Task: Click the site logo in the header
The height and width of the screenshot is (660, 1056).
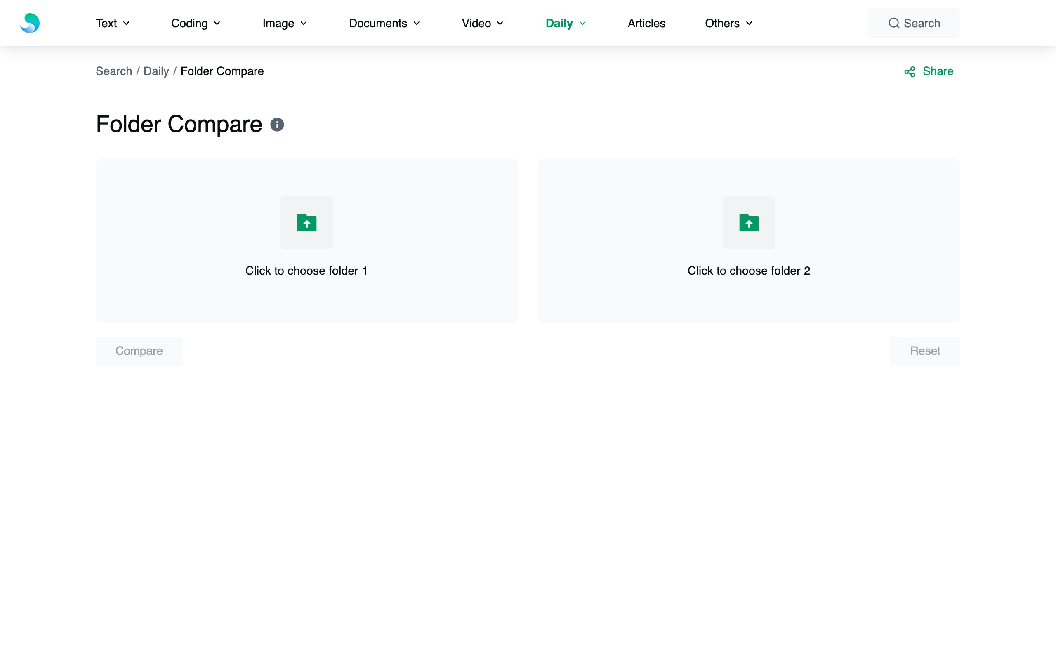Action: point(30,23)
